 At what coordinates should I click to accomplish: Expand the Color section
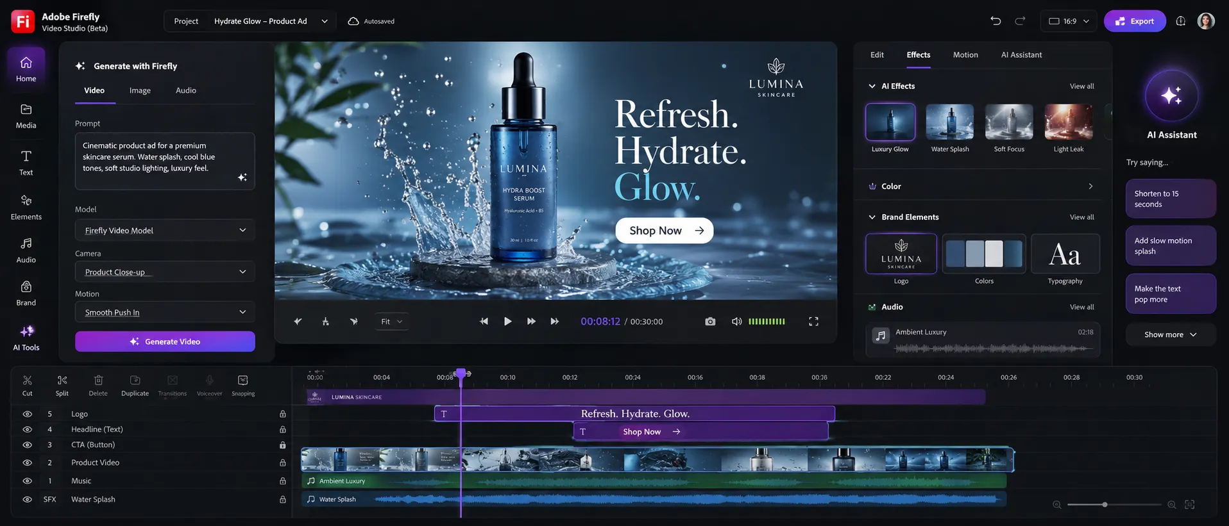tap(1090, 186)
